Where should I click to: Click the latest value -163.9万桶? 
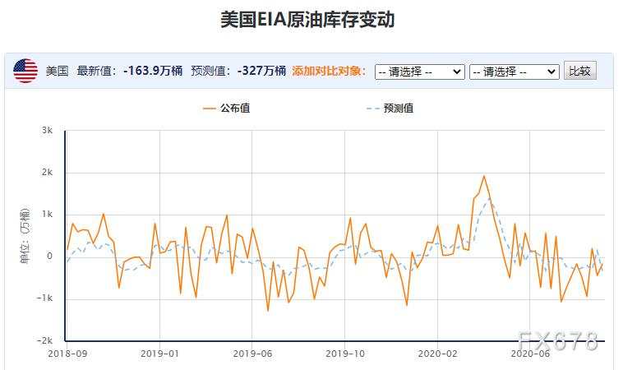(x=153, y=71)
